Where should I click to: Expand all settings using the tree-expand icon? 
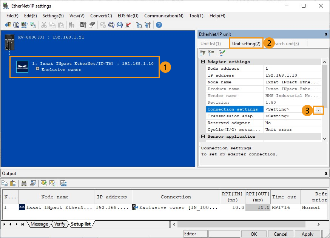tap(210, 52)
